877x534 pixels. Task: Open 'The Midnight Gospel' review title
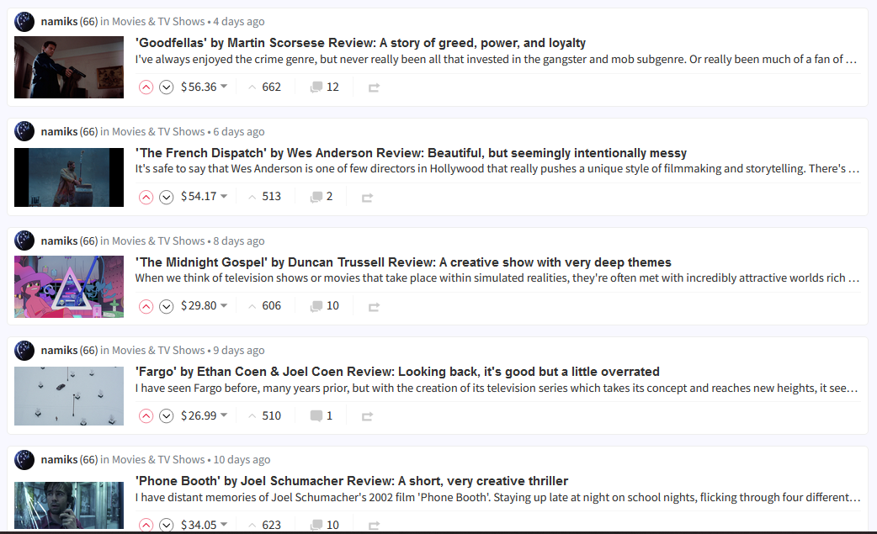(403, 262)
